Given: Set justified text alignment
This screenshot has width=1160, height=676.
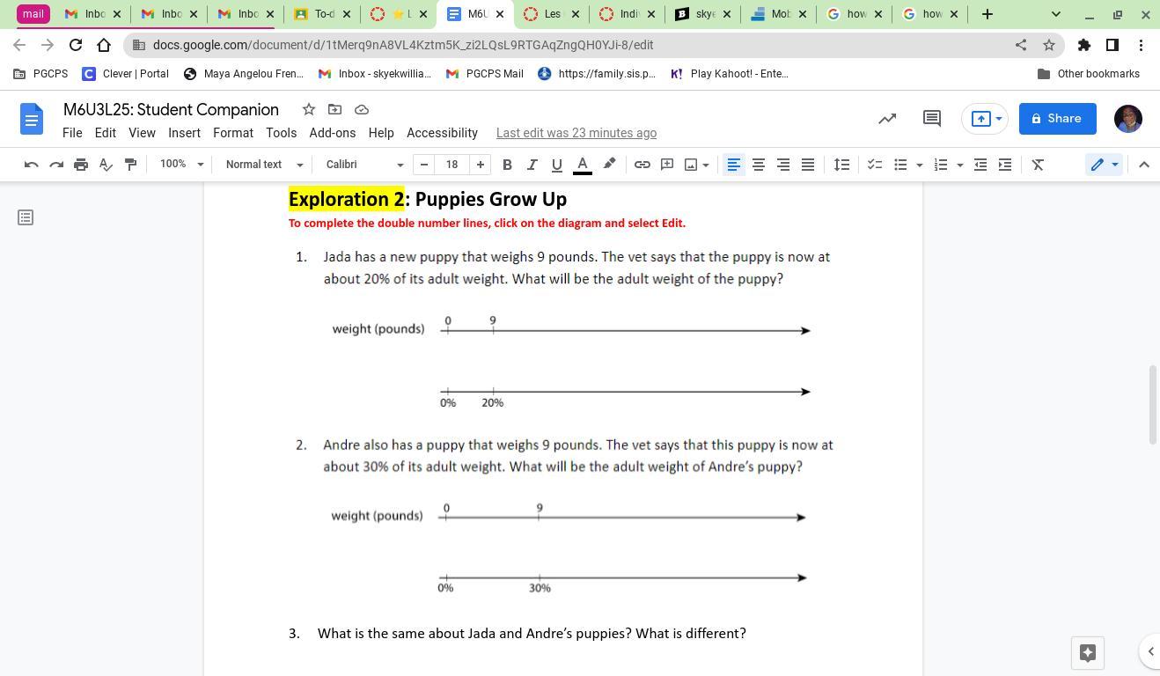Looking at the screenshot, I should [807, 165].
